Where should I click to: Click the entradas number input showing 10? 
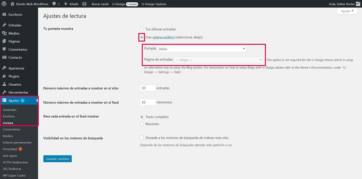148,88
